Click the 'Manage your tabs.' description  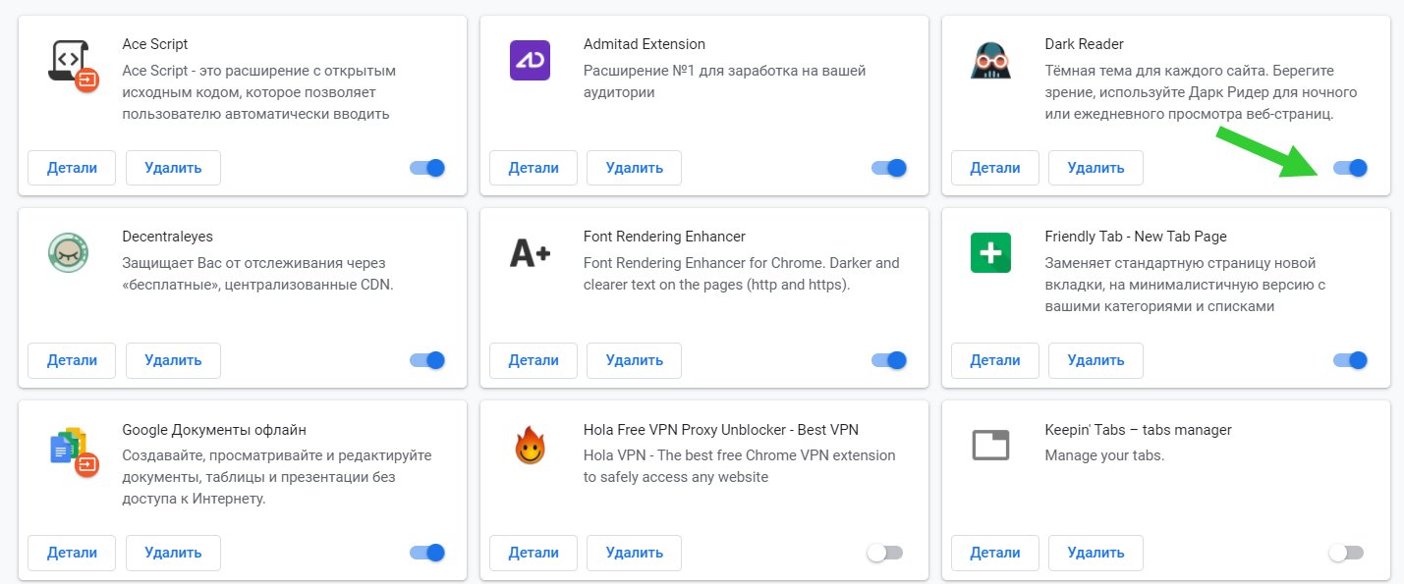tap(1104, 455)
